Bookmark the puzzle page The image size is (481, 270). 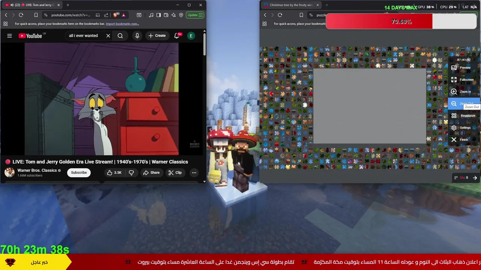pos(301,15)
